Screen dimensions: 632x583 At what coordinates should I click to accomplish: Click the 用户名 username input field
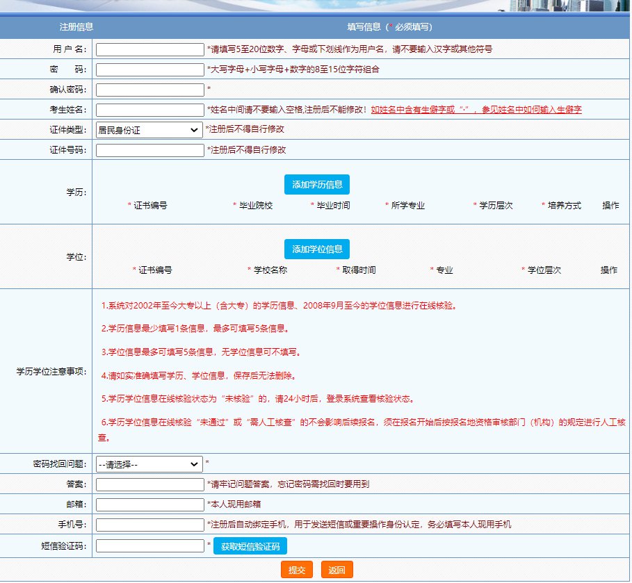(x=149, y=49)
